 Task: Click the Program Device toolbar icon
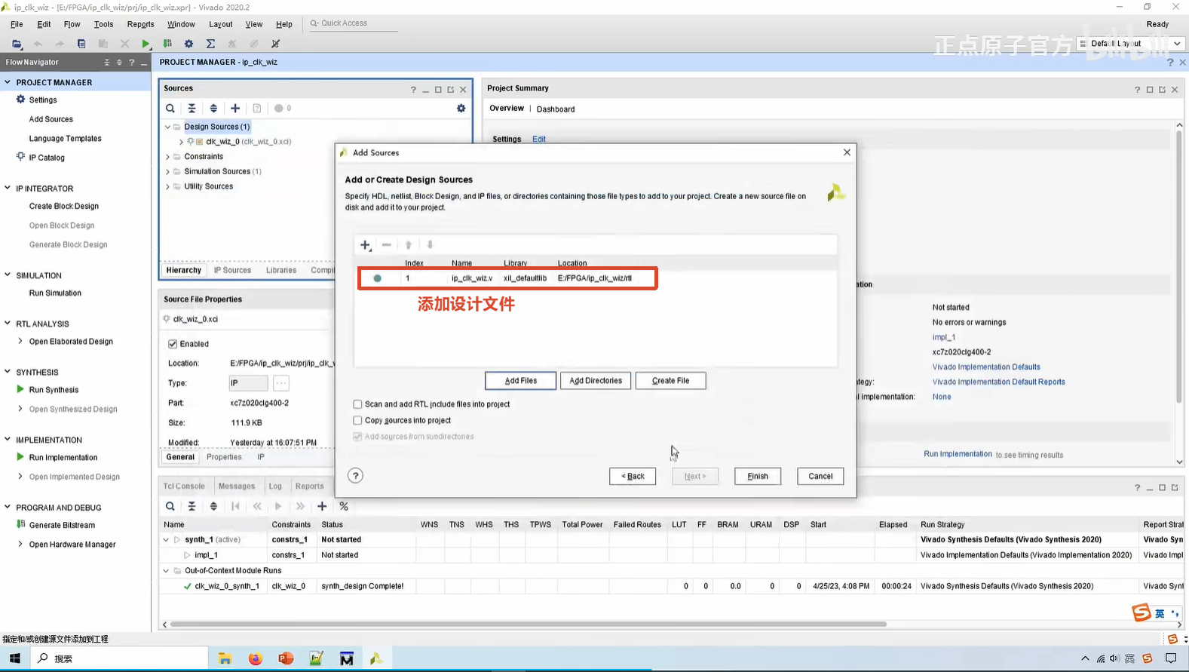(x=167, y=44)
